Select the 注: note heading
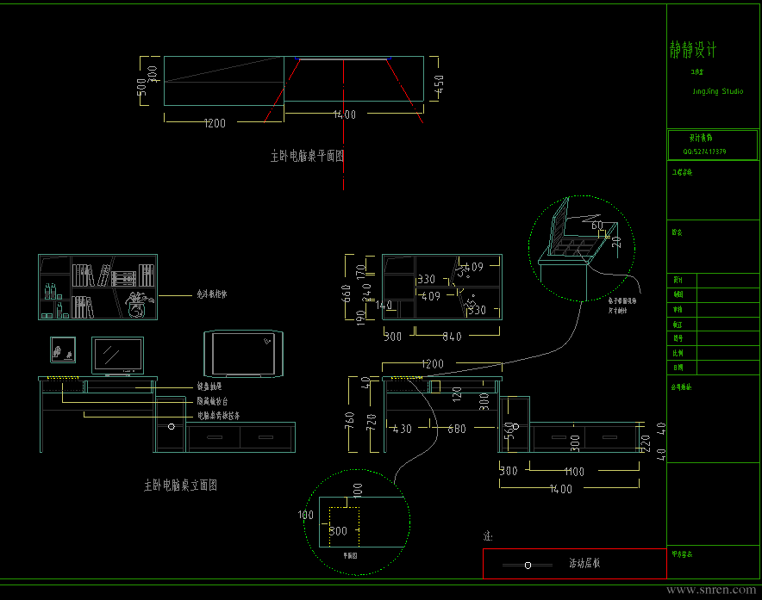The height and width of the screenshot is (600, 762). pos(488,536)
